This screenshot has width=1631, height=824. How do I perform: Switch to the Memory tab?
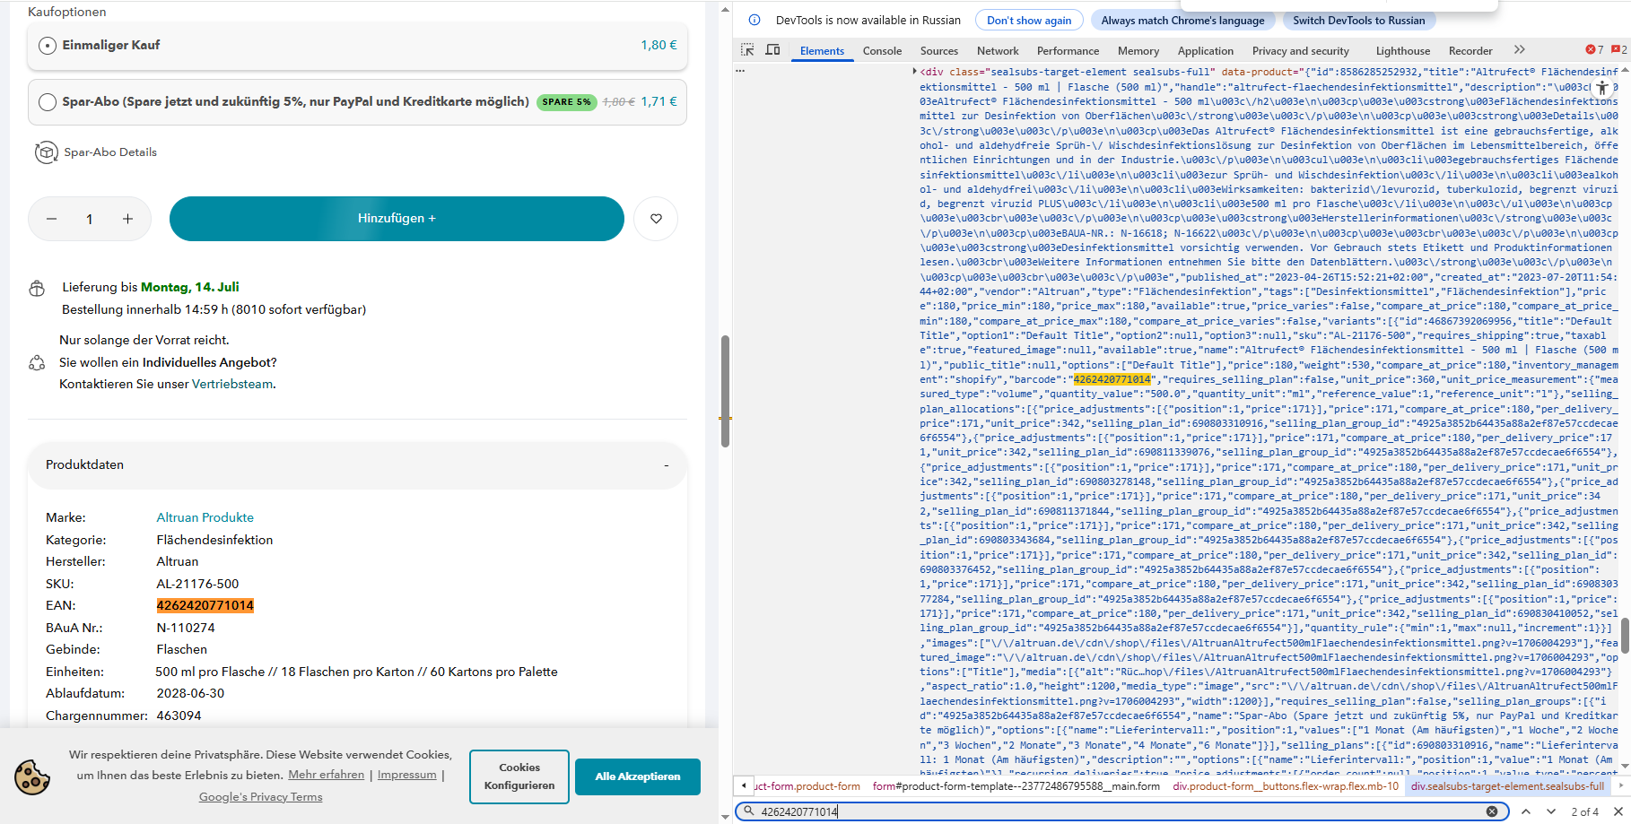point(1138,51)
